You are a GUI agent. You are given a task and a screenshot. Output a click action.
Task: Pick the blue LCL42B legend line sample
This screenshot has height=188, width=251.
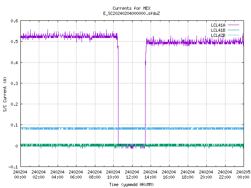(233, 35)
